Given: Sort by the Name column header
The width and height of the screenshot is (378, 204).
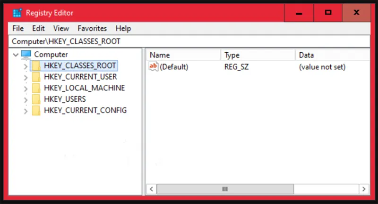Looking at the screenshot, I should point(183,55).
